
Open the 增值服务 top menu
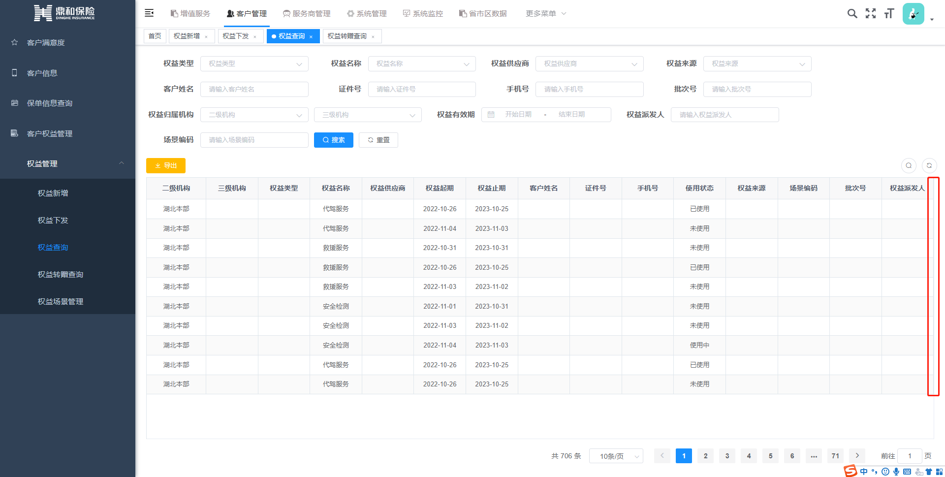(x=190, y=14)
